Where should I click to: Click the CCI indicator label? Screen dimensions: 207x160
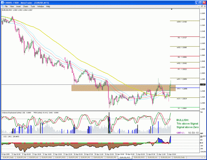pyautogui.click(x=11, y=137)
